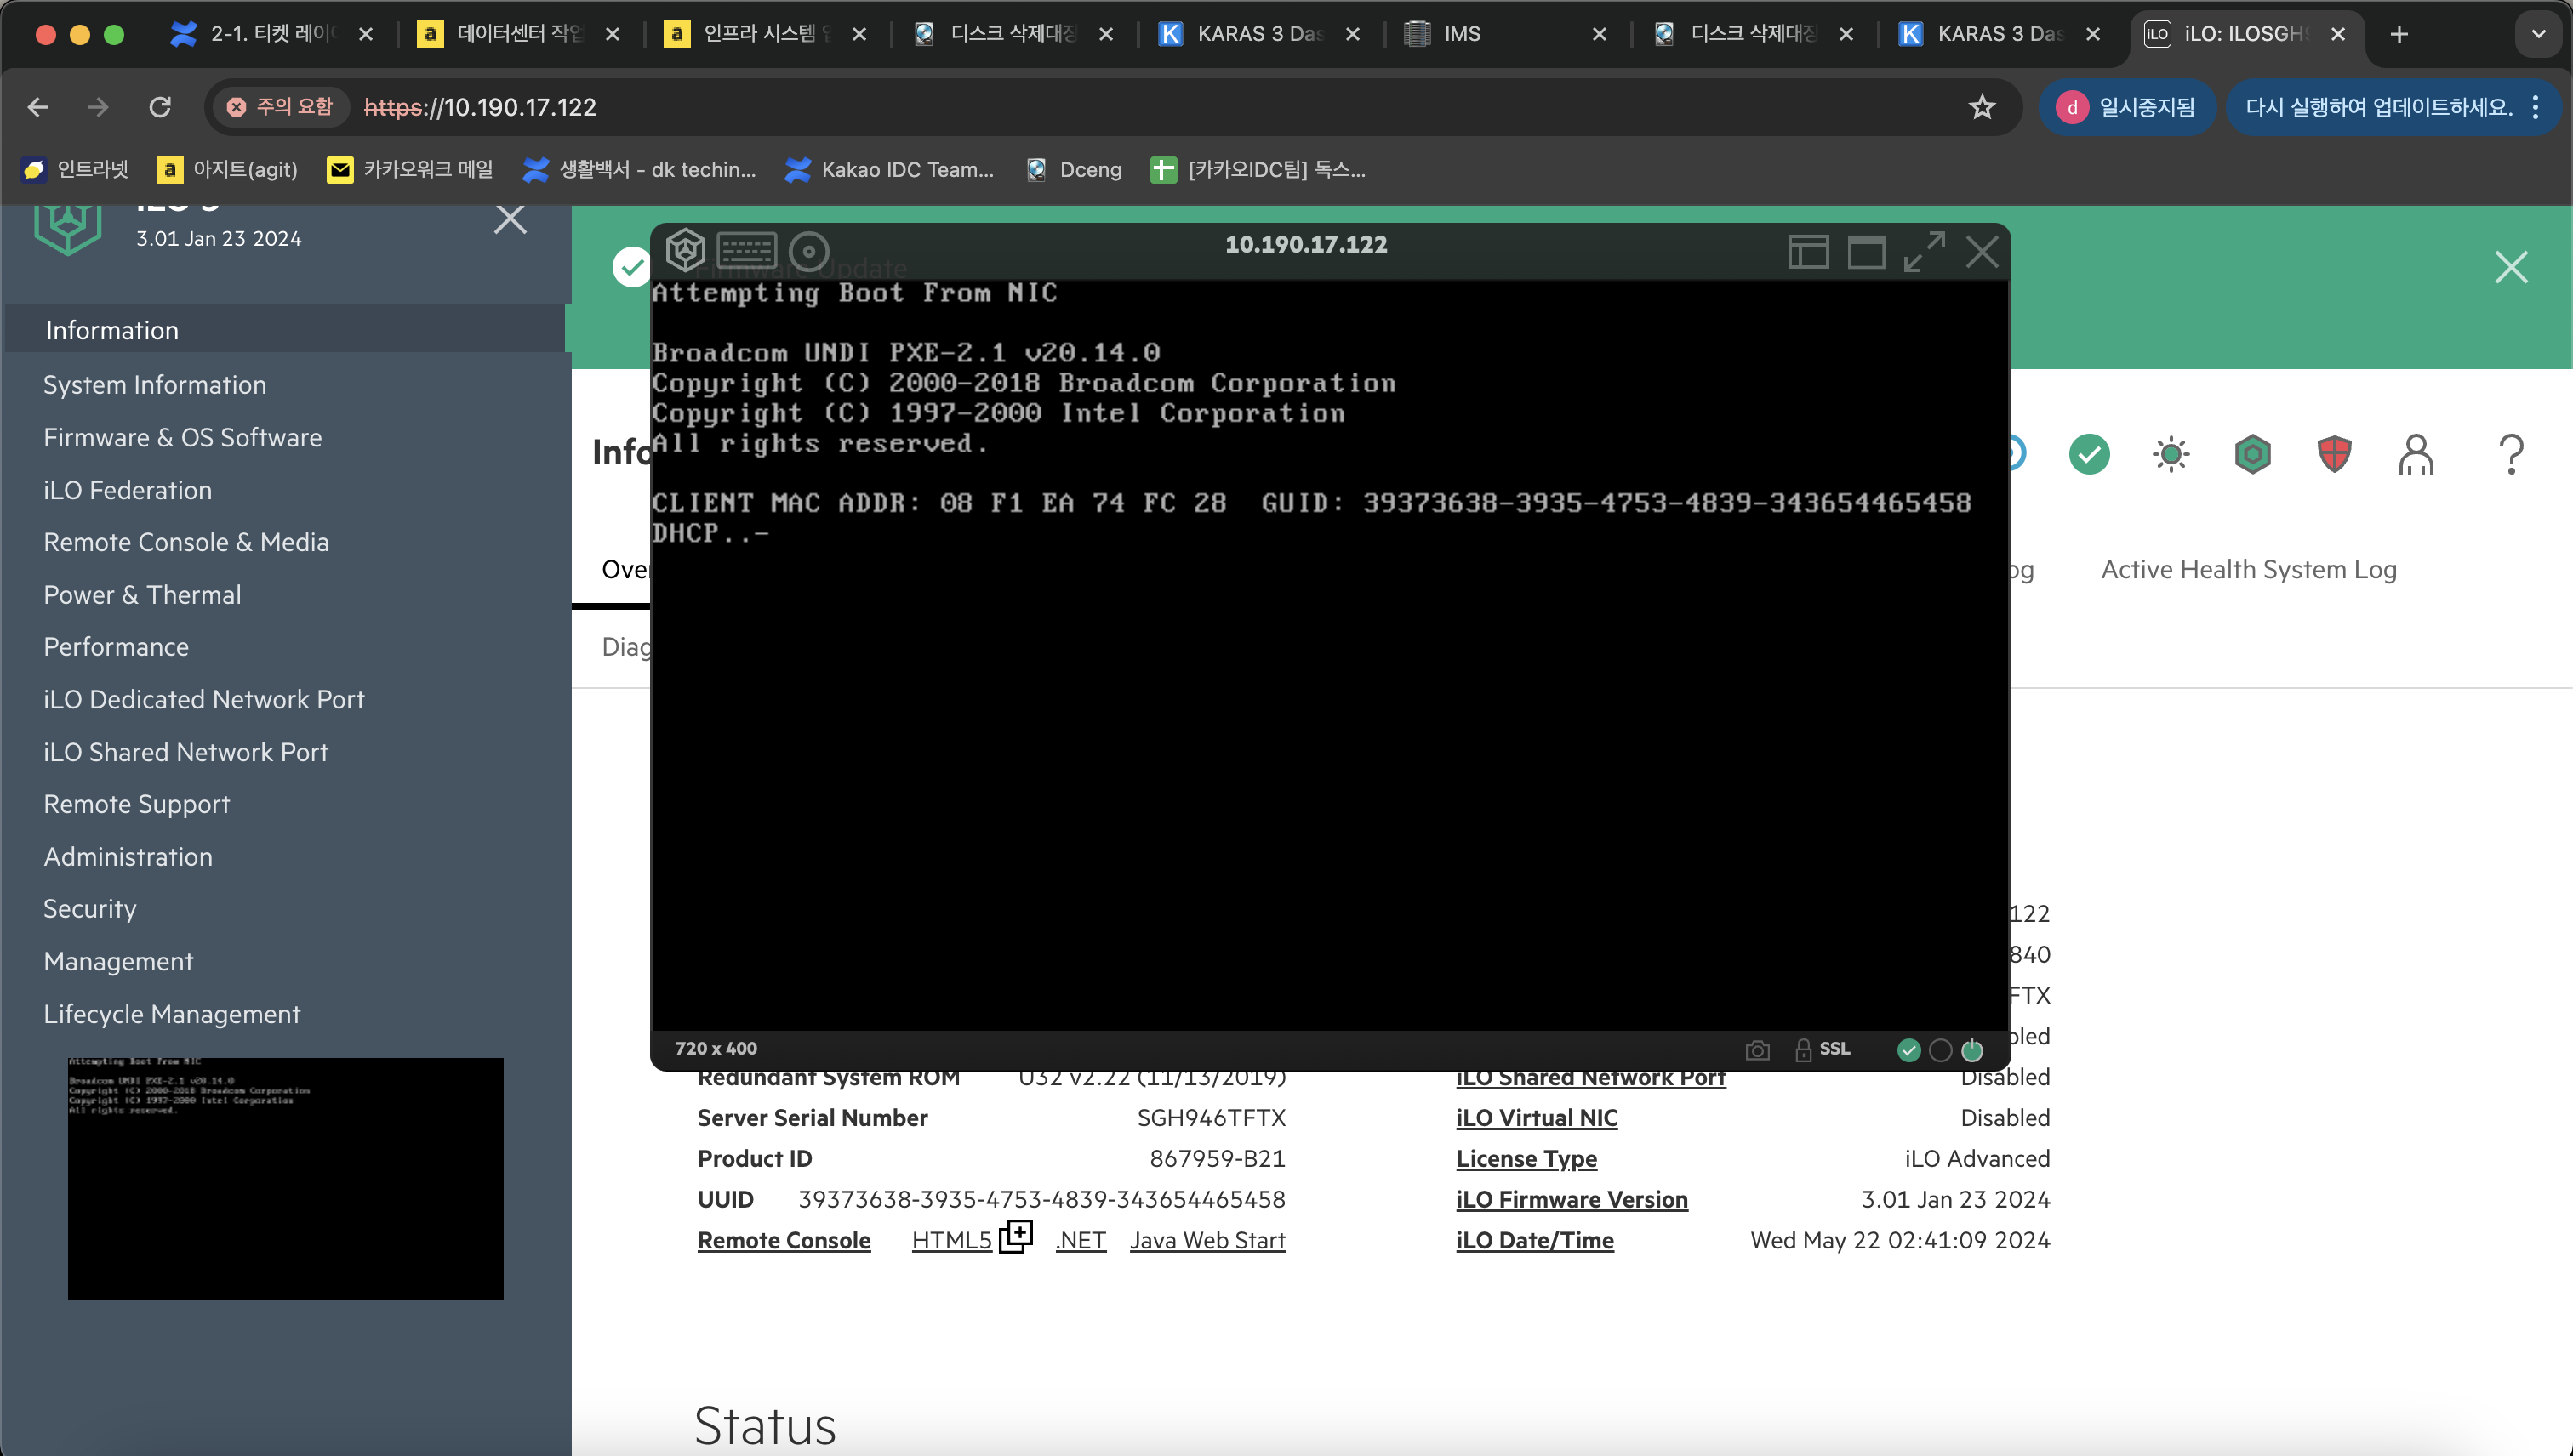2573x1456 pixels.
Task: Launch the Java Web Start console link
Action: pyautogui.click(x=1207, y=1240)
